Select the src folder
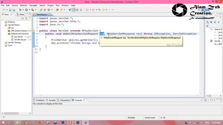 [x=11, y=28]
